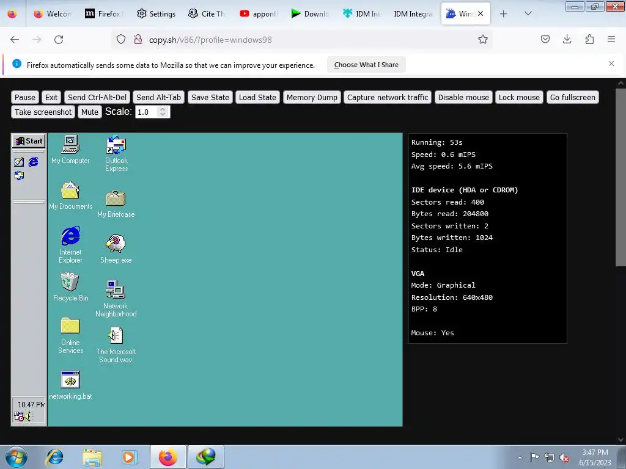
Task: Open the Windows 98 Start menu
Action: (x=29, y=141)
